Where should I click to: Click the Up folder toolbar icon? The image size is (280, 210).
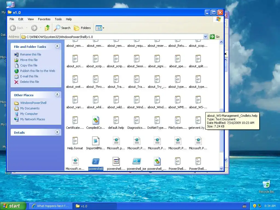coord(47,28)
